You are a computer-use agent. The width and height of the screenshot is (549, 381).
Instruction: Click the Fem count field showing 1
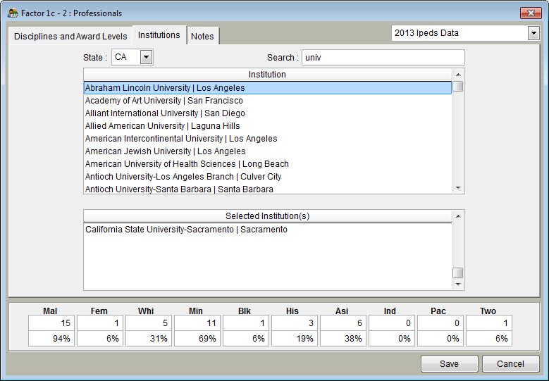[x=100, y=323]
